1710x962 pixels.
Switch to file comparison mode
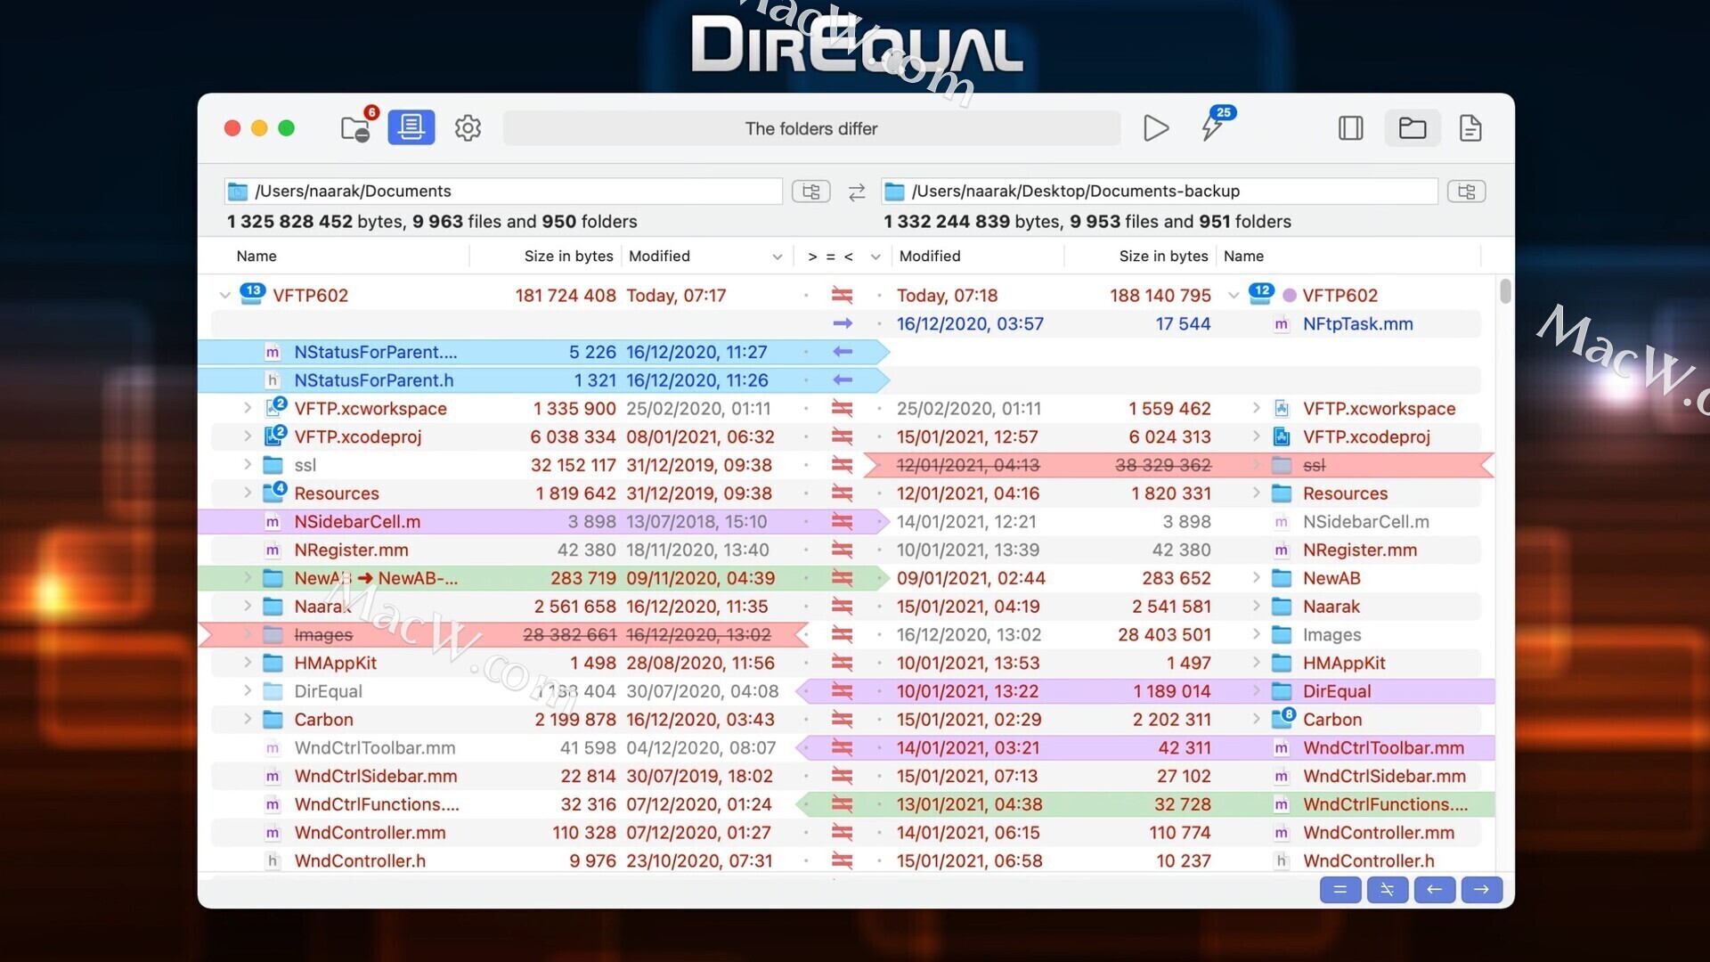point(1470,128)
